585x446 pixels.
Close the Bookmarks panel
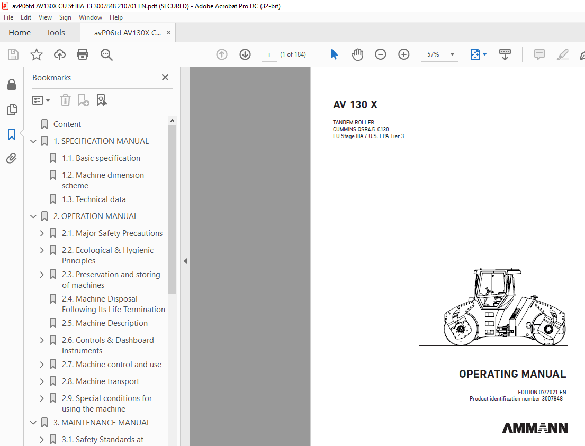[165, 77]
